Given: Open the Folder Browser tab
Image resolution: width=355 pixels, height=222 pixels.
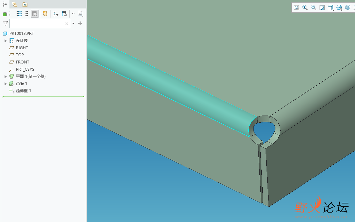Looking at the screenshot, I should 14,4.
